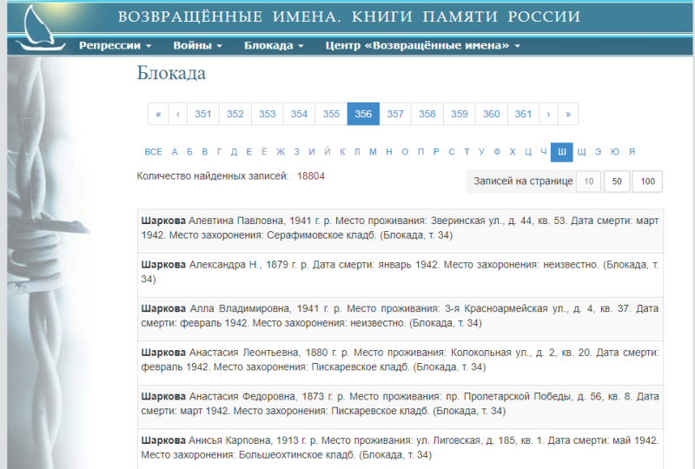Filter names by letter Й
This screenshot has width=695, height=469.
click(328, 152)
